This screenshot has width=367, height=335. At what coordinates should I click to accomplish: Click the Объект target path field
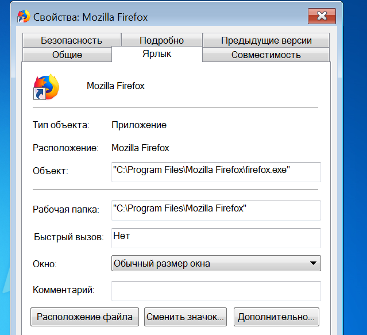[215, 171]
